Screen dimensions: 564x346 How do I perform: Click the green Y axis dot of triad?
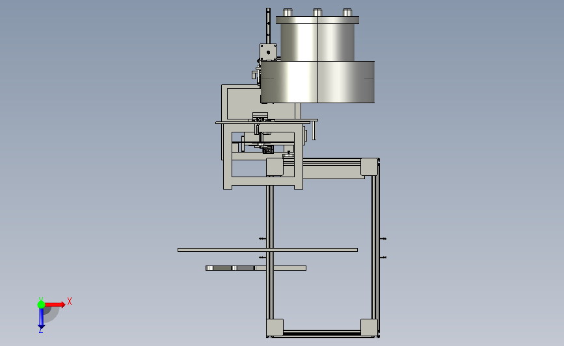41,304
